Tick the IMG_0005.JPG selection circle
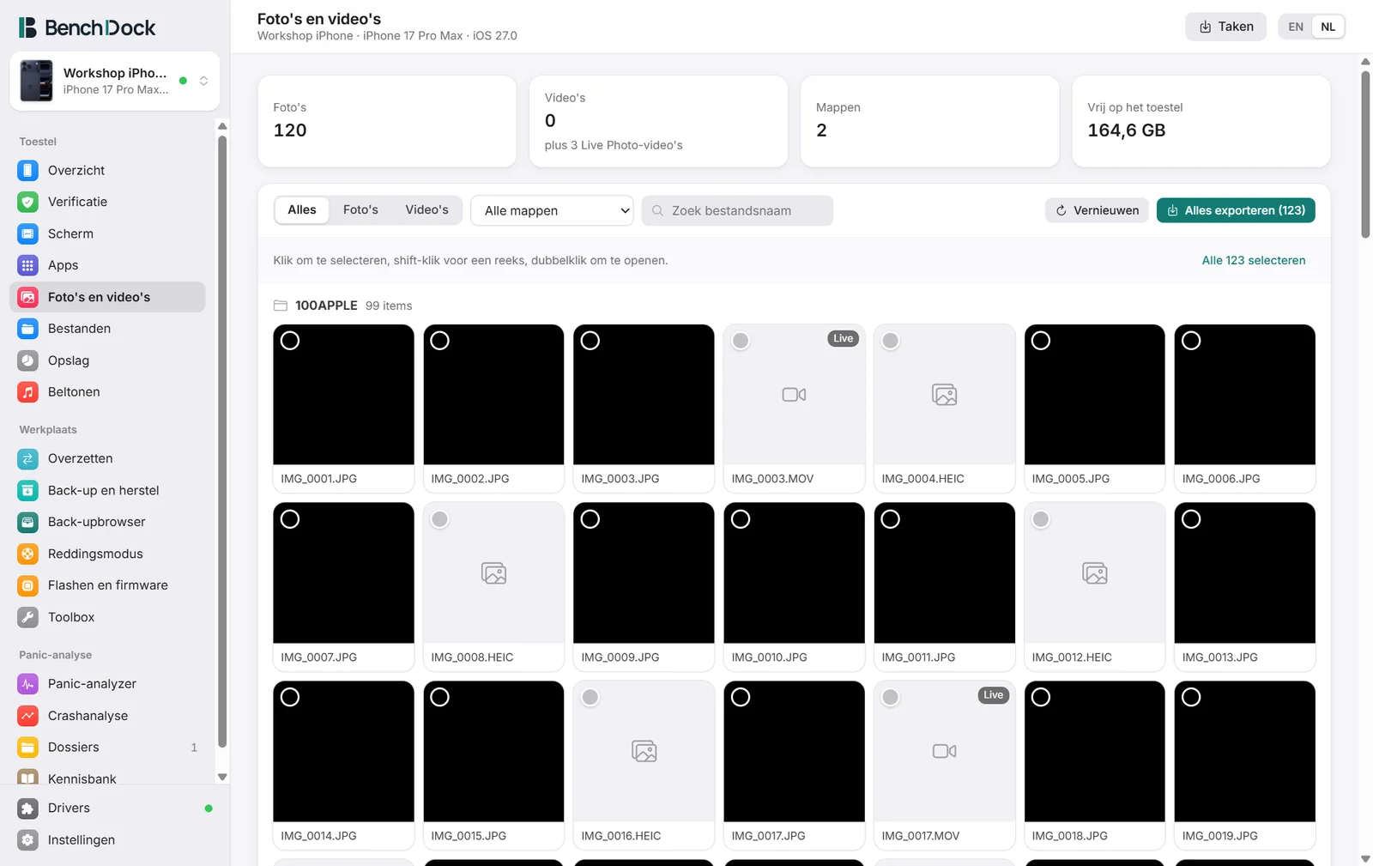Screen dimensions: 1373x866 [x=1041, y=341]
